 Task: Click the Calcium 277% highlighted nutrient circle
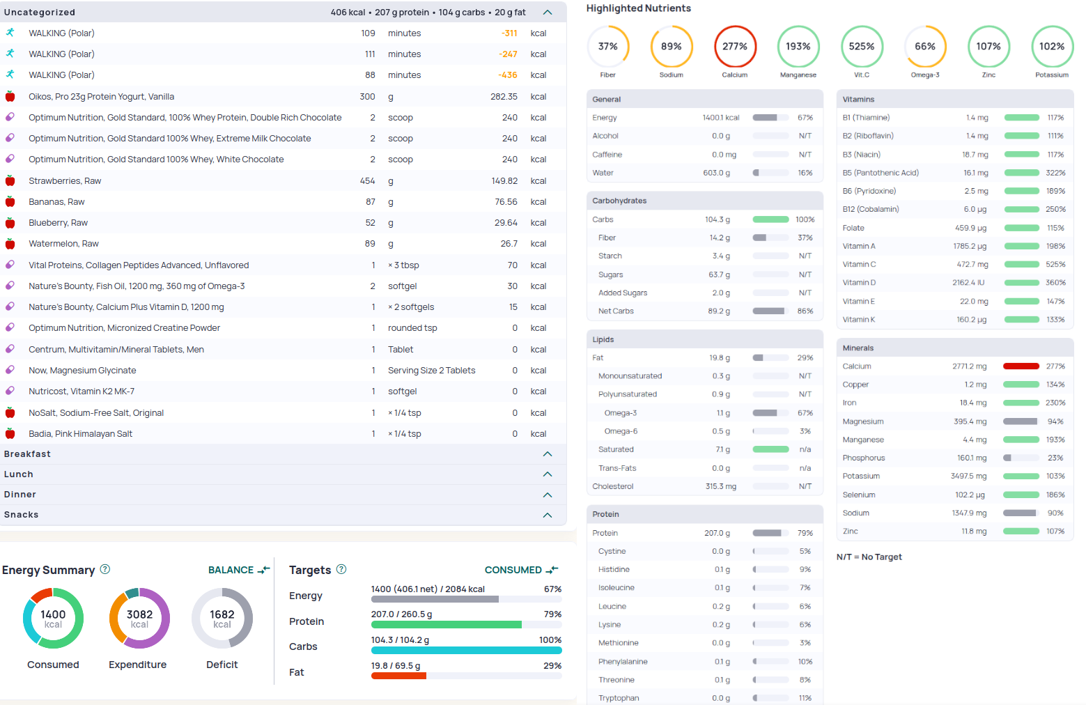click(735, 47)
